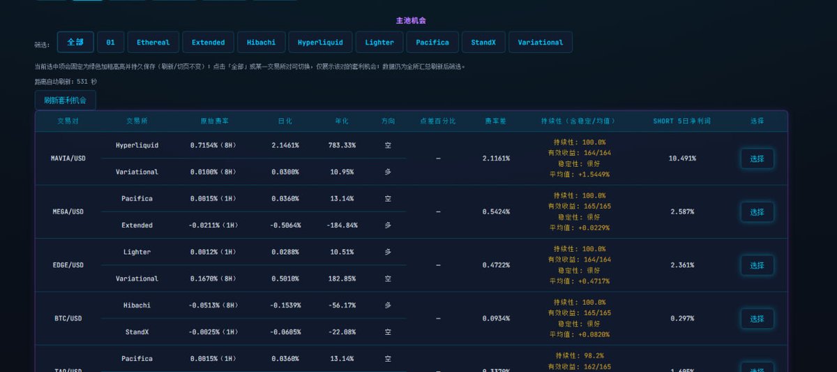
Task: Click the 0.5424% rate difference value
Action: click(x=496, y=211)
